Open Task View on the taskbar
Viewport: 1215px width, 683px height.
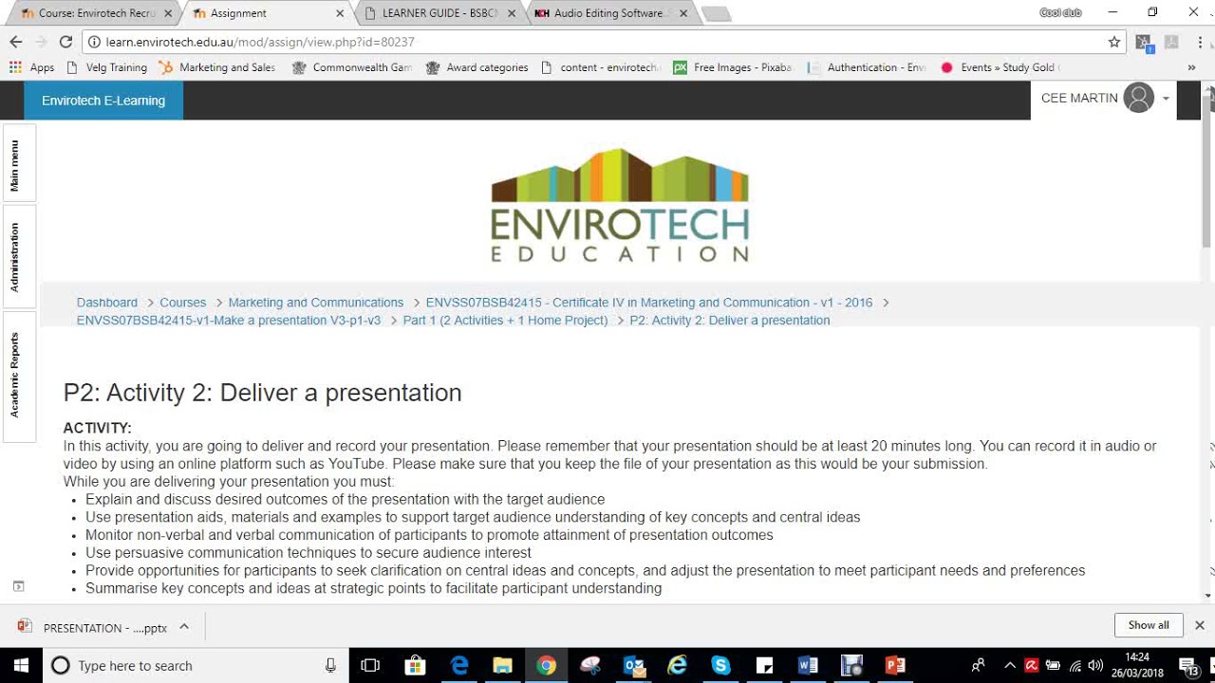click(x=371, y=665)
